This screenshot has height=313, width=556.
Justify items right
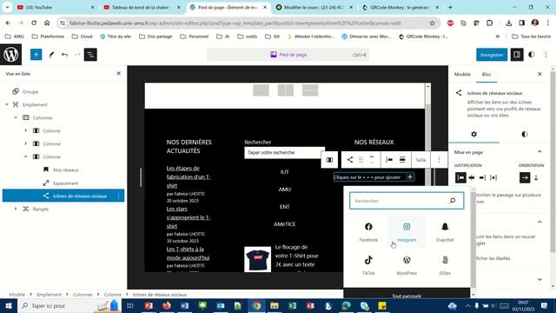(x=483, y=177)
